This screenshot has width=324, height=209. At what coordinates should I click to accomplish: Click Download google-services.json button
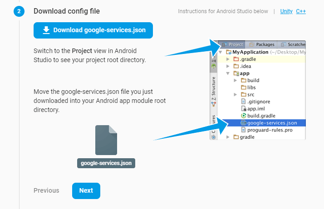point(93,30)
